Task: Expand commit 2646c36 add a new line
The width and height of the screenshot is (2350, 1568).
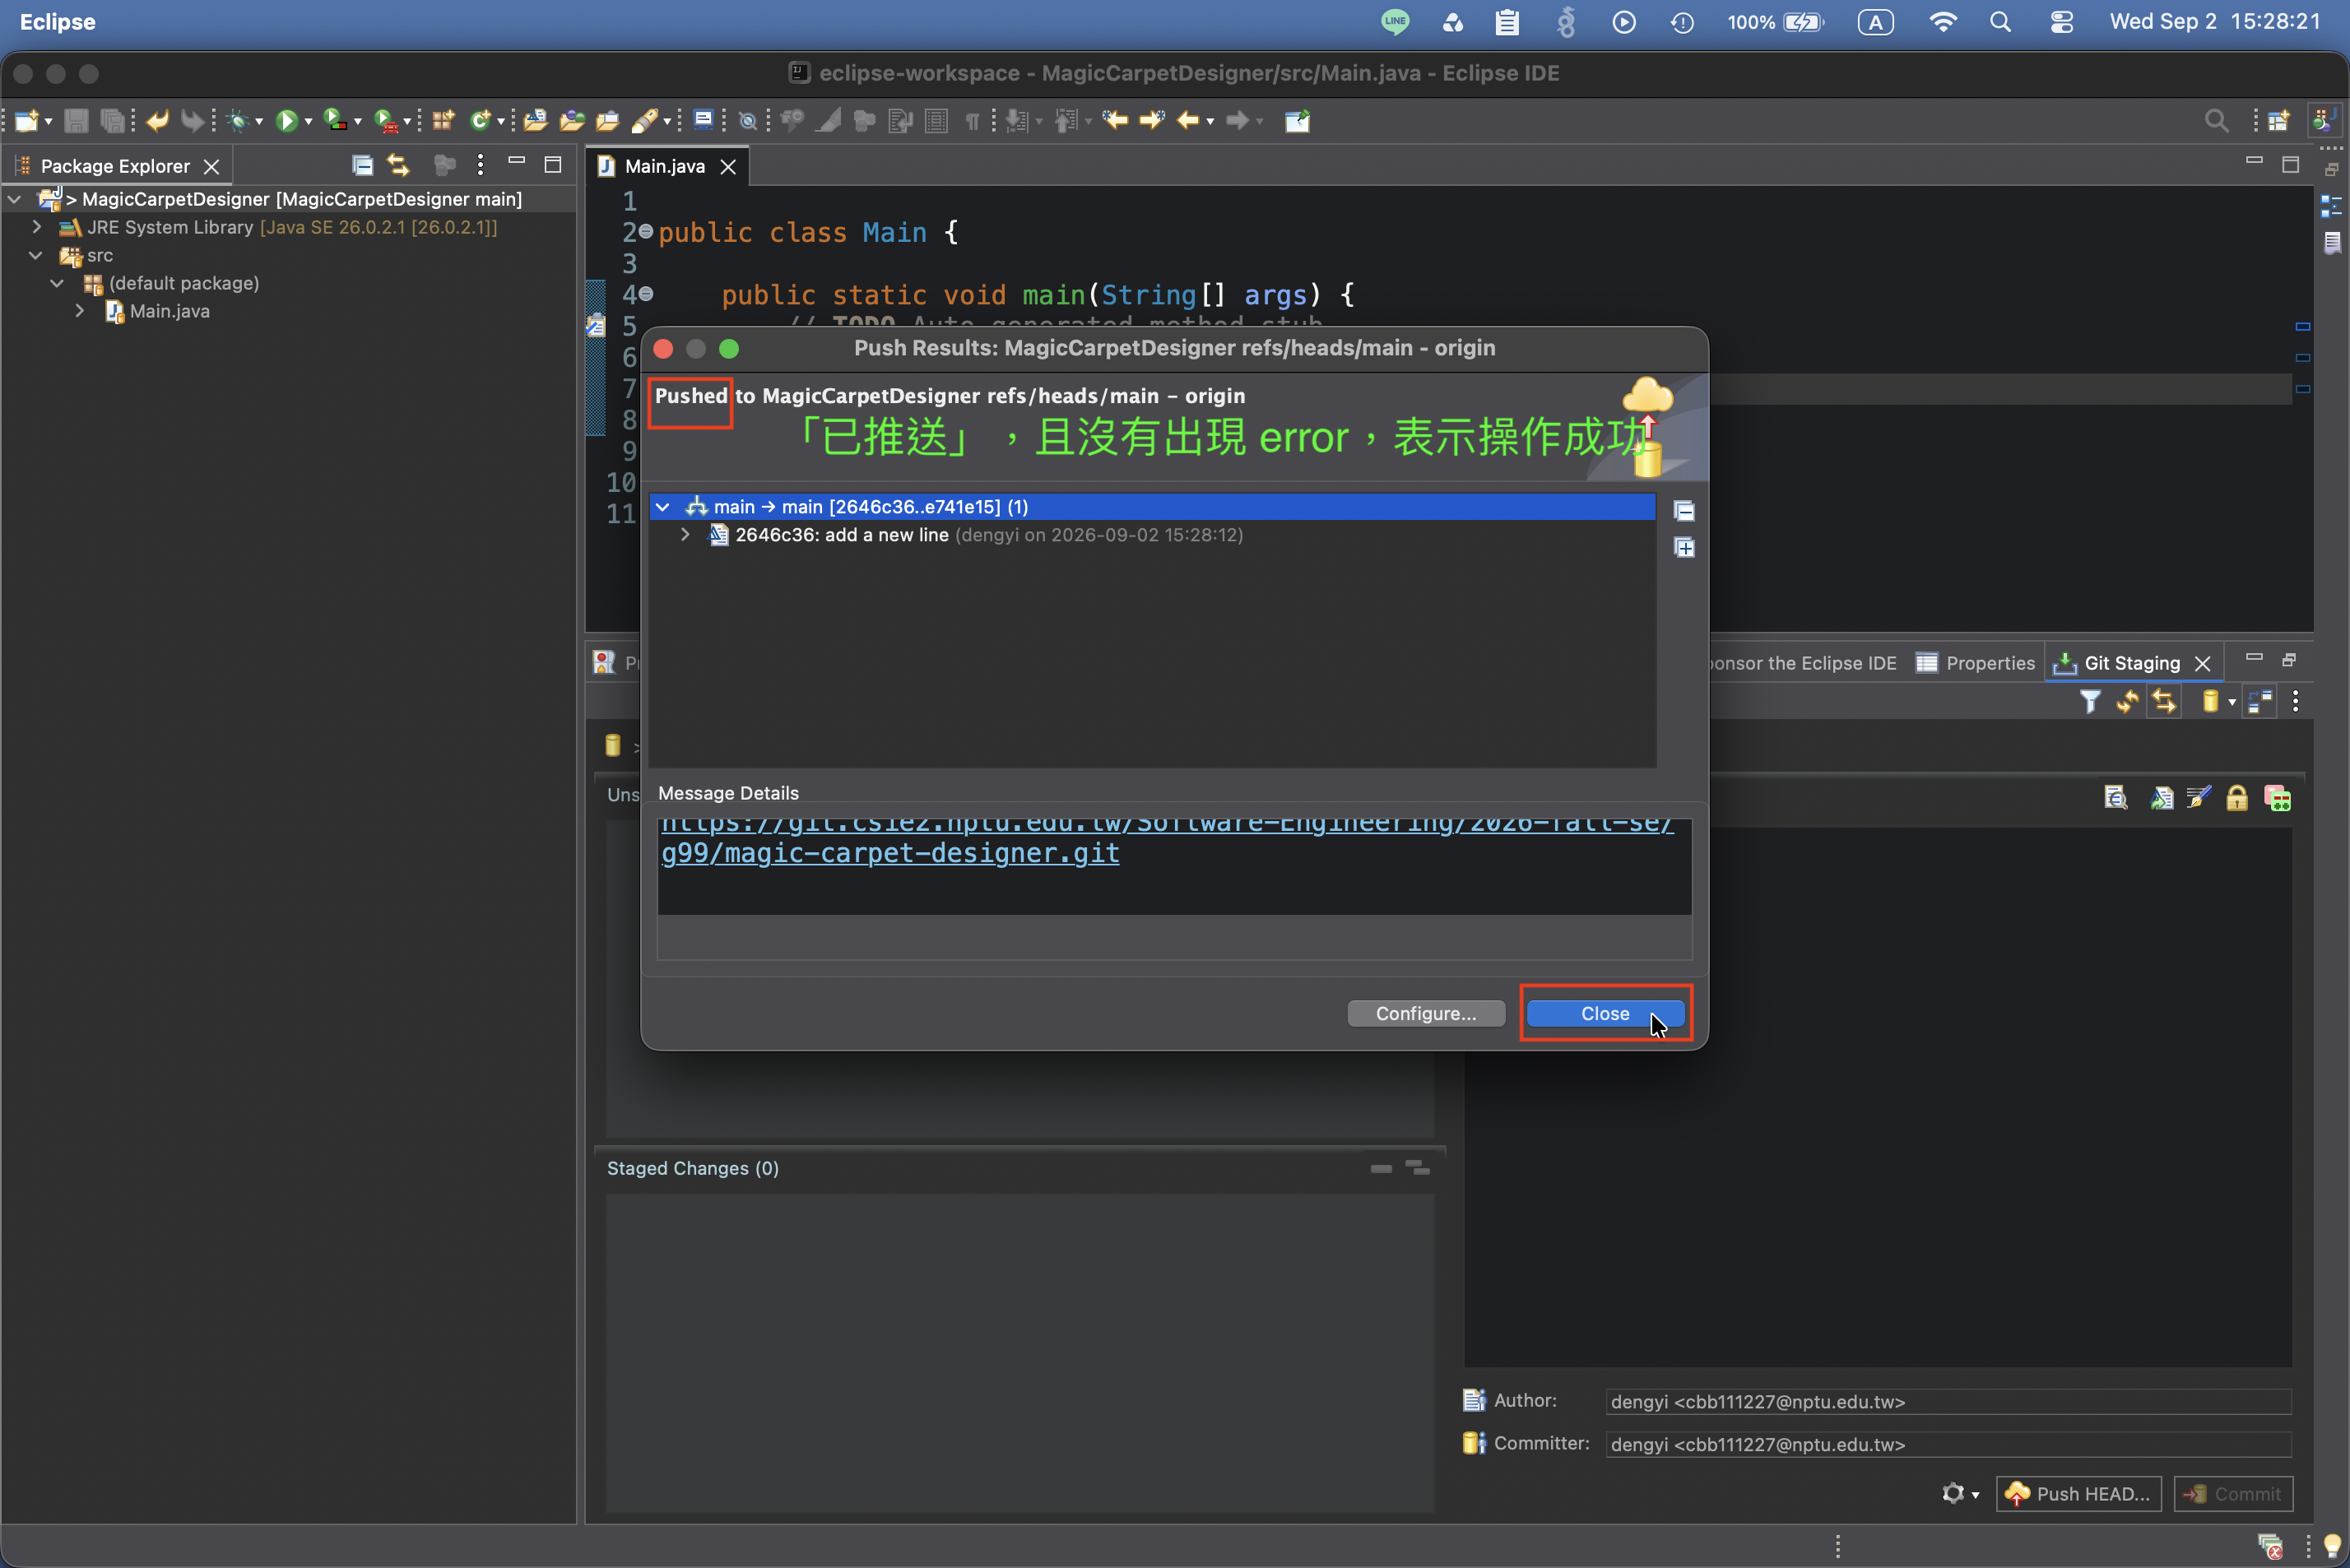Action: pos(685,535)
